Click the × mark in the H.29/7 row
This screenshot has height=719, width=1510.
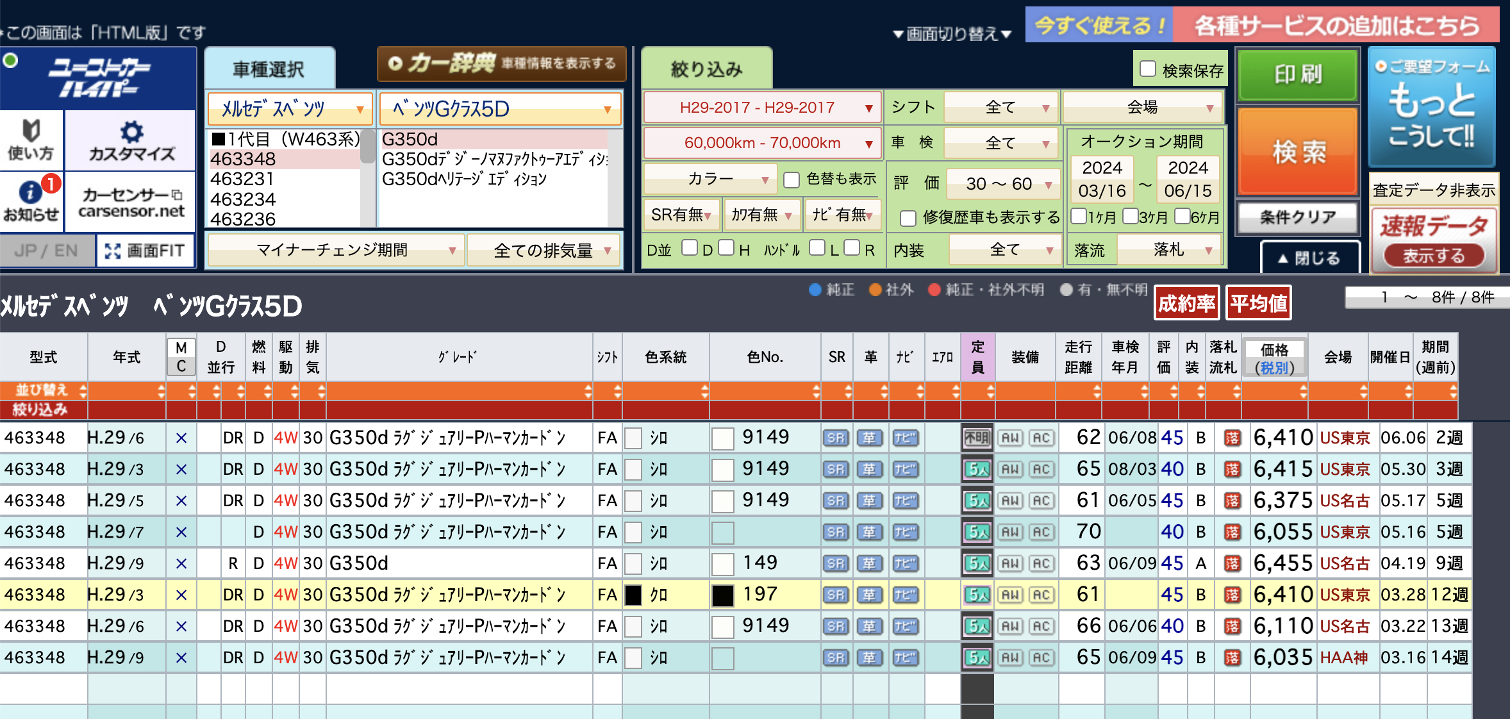coord(181,533)
